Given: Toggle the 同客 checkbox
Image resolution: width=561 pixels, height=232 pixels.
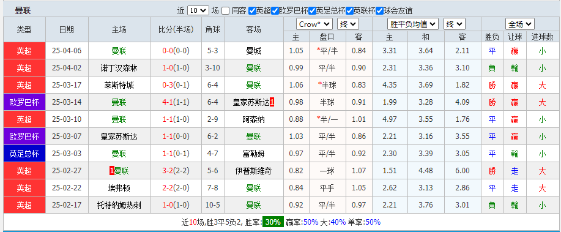Looking at the screenshot, I should point(225,11).
